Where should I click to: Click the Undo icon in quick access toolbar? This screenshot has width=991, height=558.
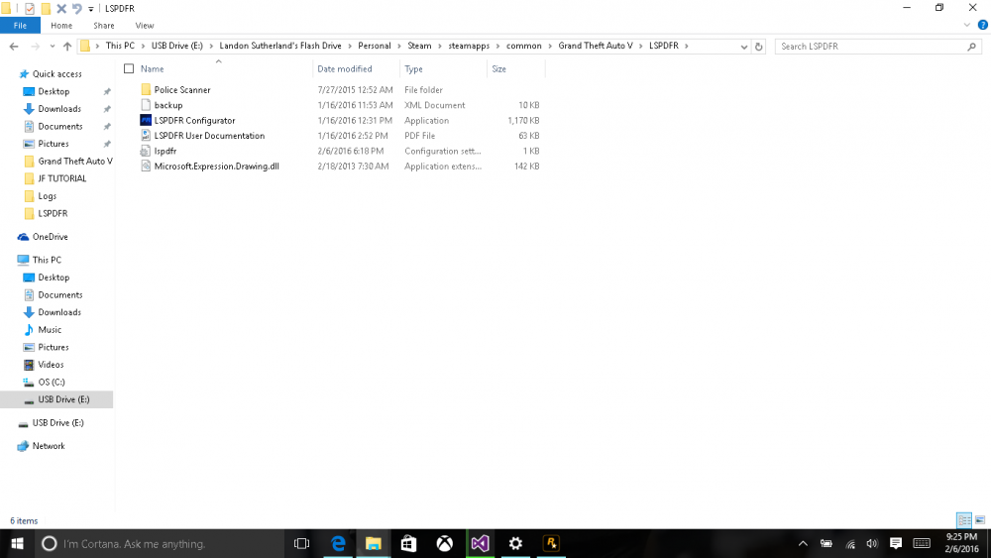tap(77, 9)
